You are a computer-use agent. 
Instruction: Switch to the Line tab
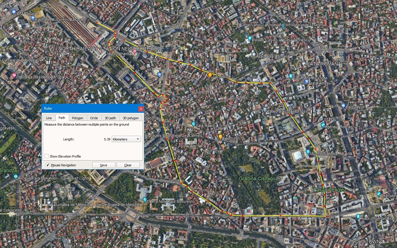49,118
